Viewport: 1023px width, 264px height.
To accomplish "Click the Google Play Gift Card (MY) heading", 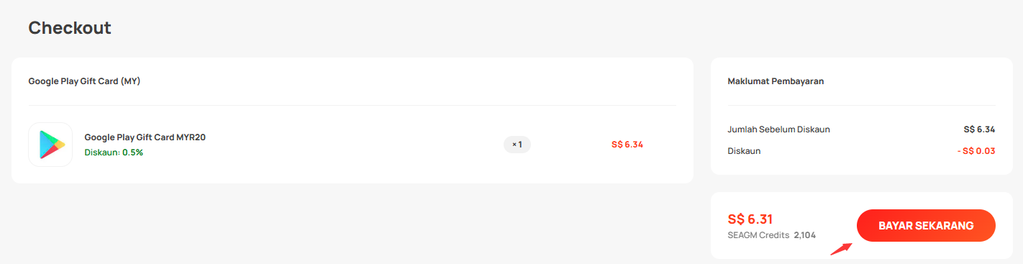I will click(x=84, y=81).
